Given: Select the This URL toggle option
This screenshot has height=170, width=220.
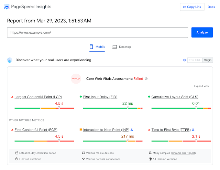Looking at the screenshot, I should [x=194, y=60].
